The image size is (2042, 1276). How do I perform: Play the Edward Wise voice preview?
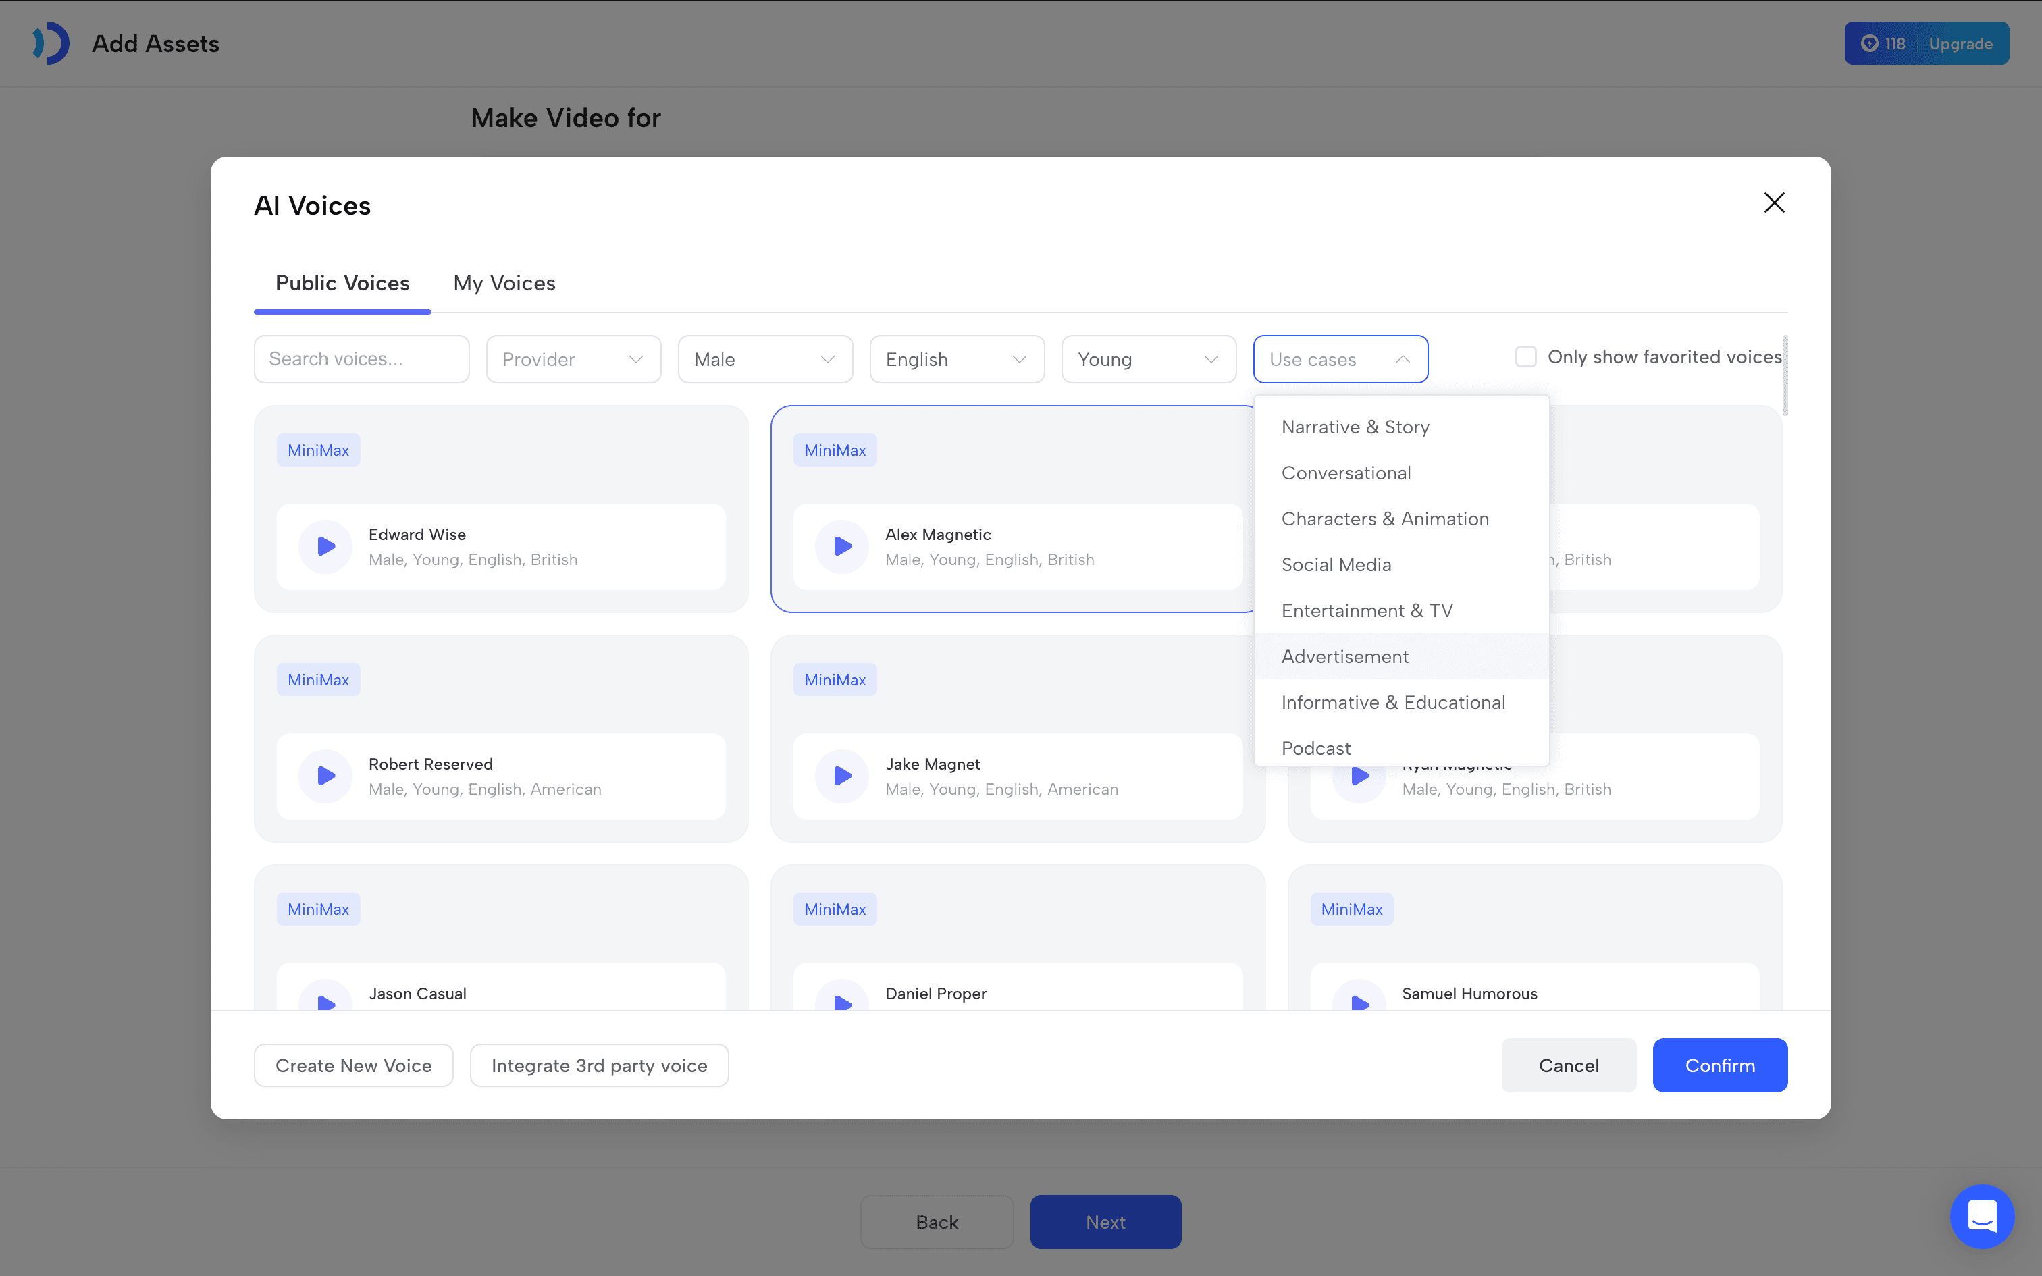point(325,547)
